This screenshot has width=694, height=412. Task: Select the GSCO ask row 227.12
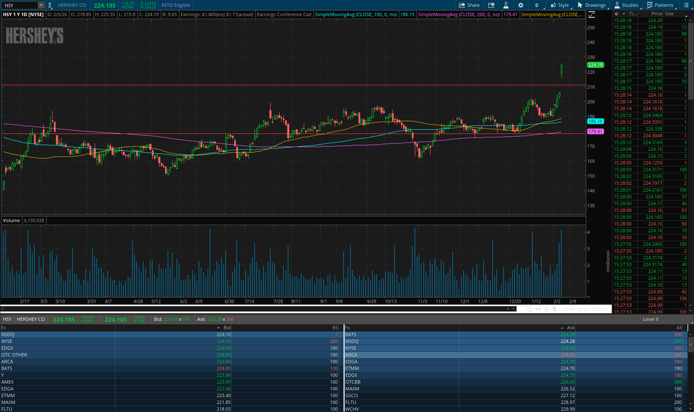(x=515, y=395)
